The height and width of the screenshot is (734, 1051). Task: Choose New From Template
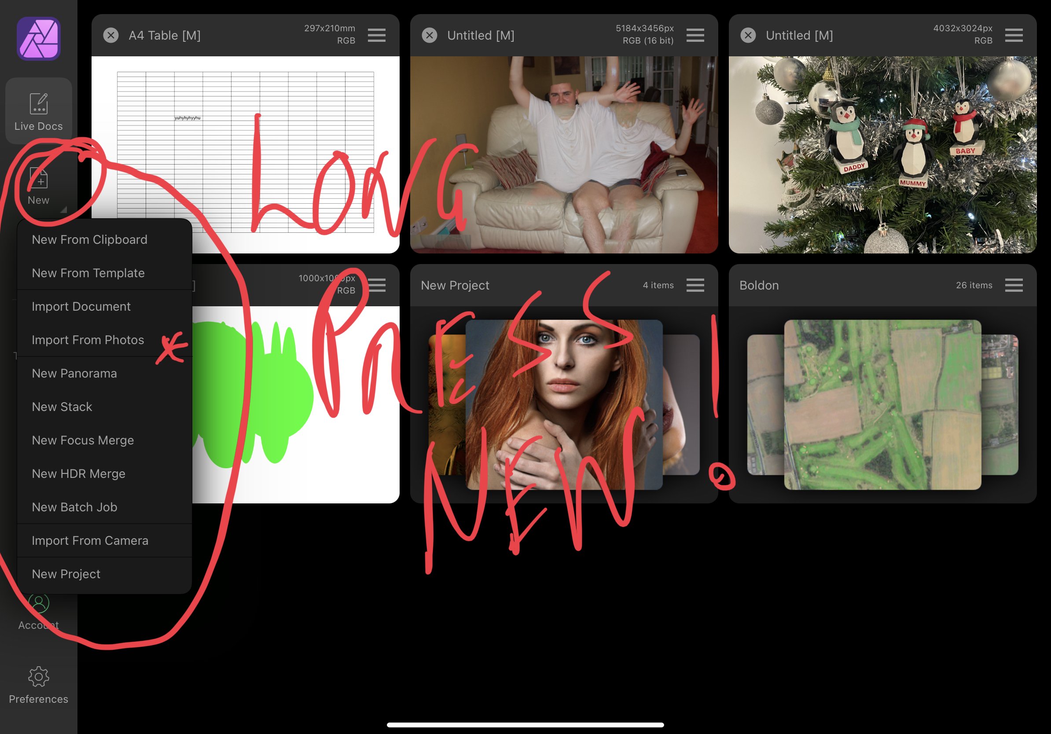coord(104,273)
